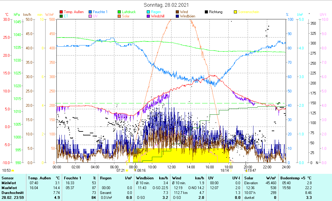
Task: Click the 'UV-I' axis unit above the chart
Action: pos(323,15)
